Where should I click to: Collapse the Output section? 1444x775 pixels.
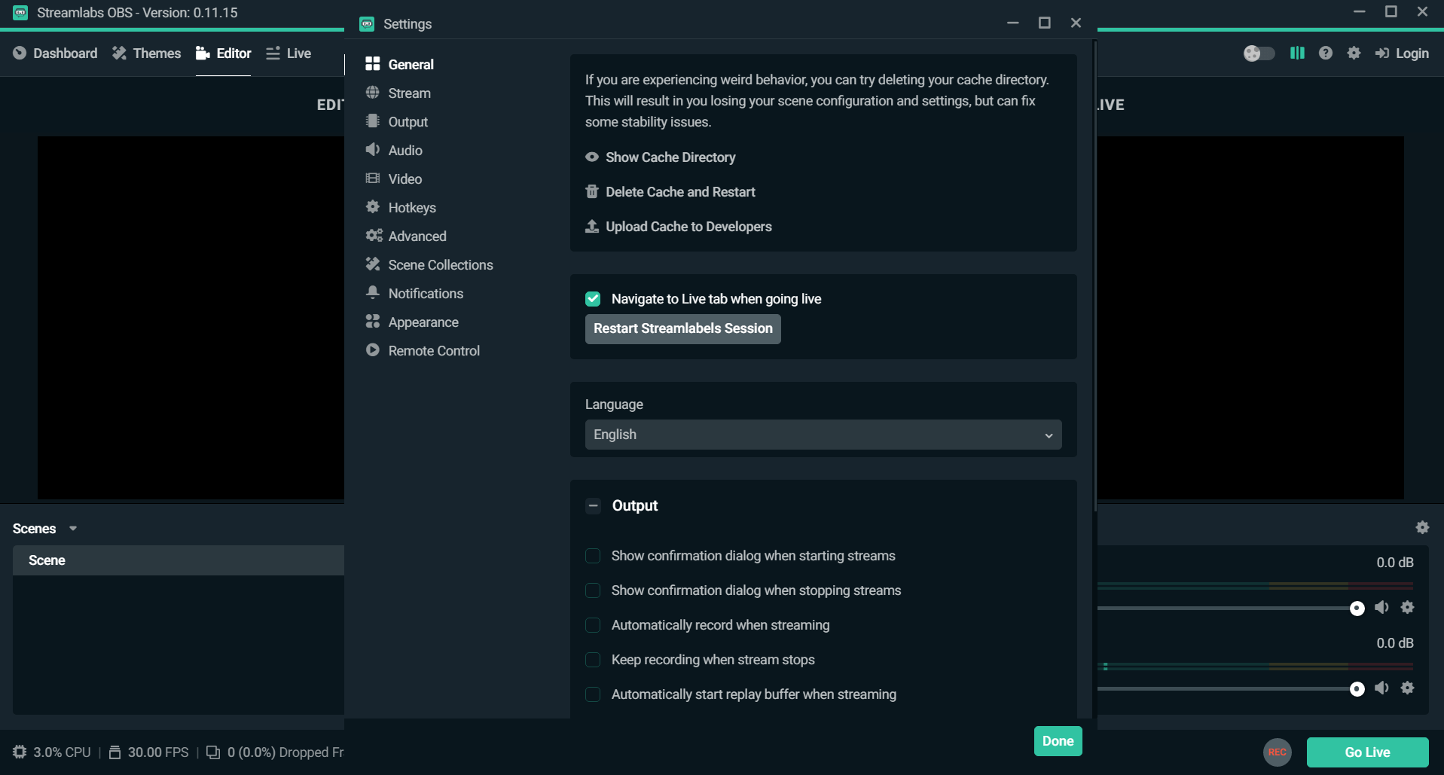click(x=593, y=505)
